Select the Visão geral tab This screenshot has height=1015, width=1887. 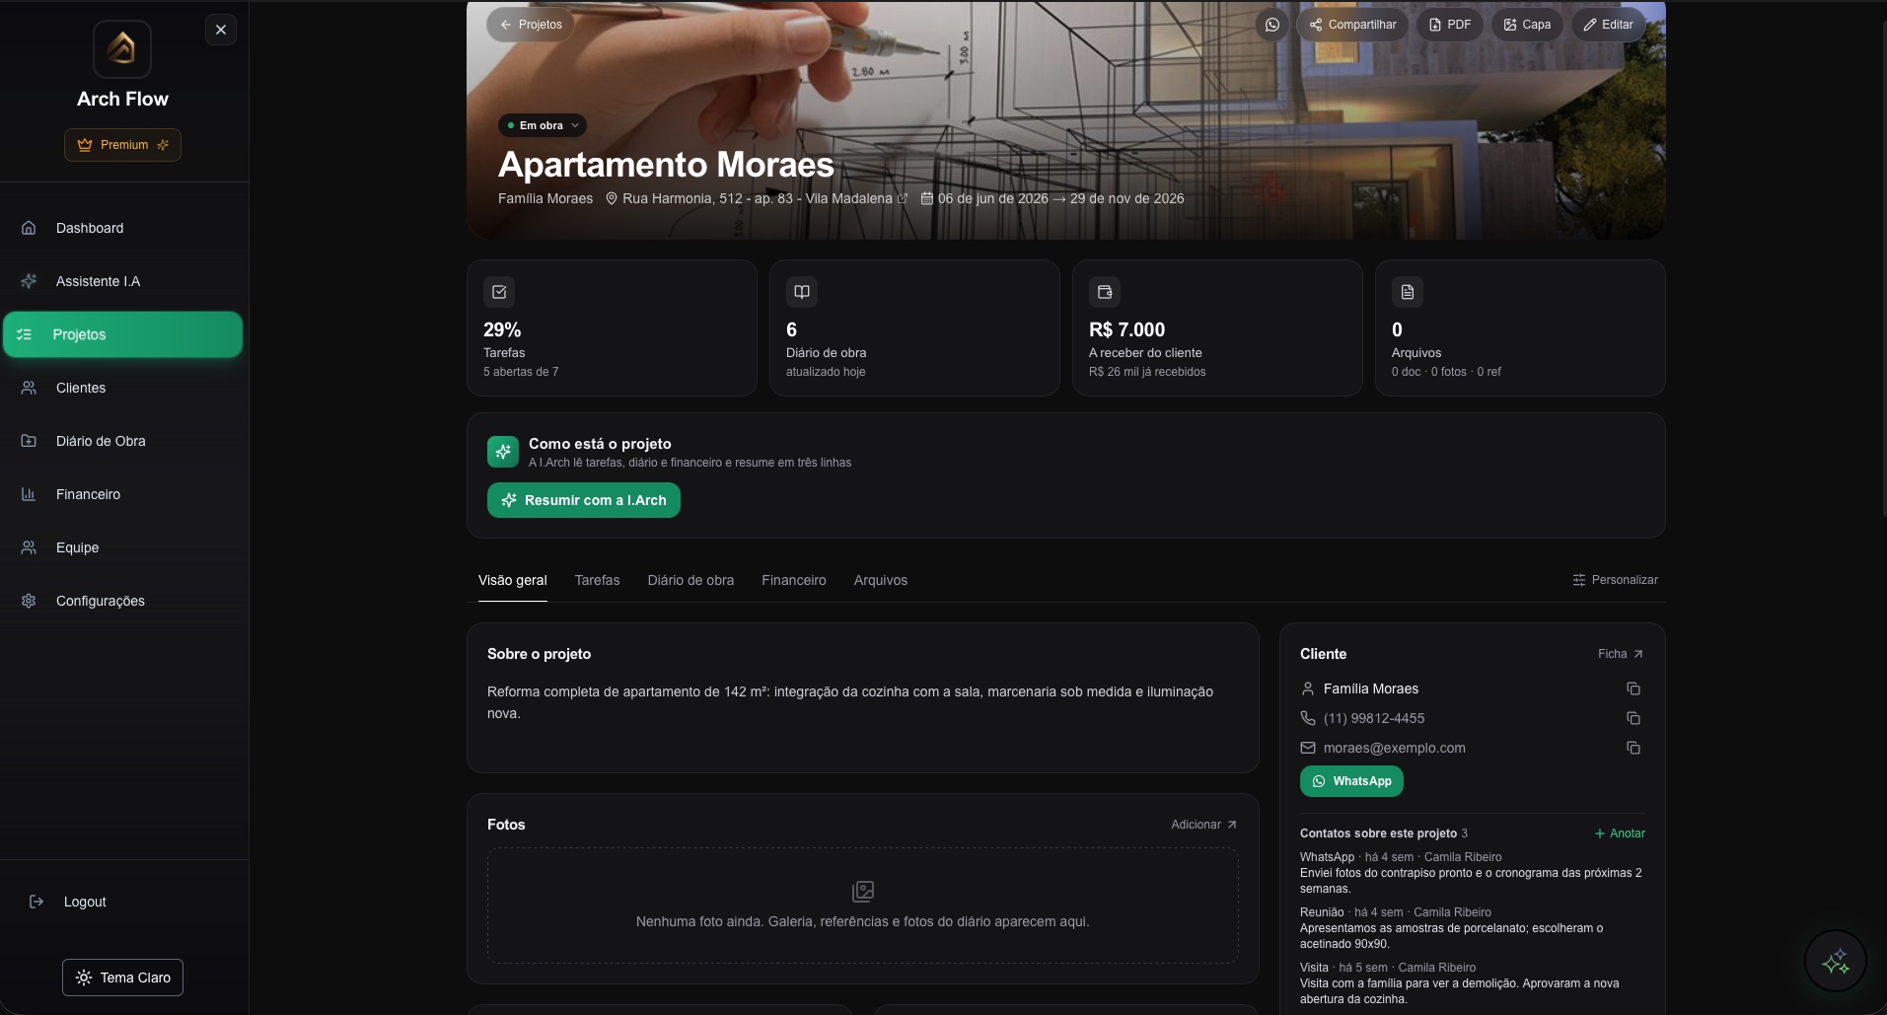tap(513, 580)
